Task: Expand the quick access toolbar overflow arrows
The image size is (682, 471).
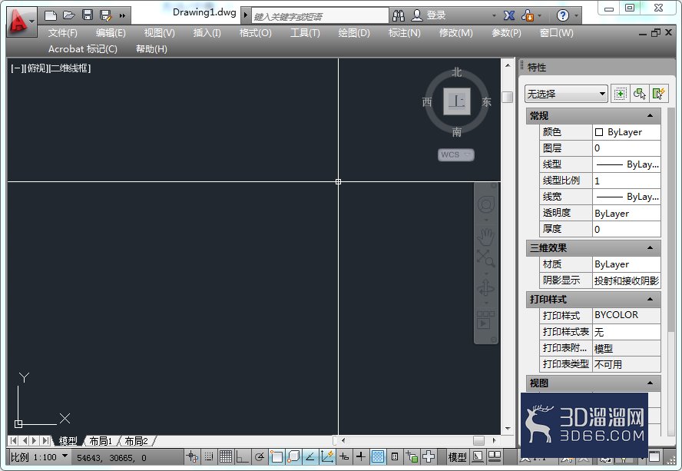Action: (x=122, y=15)
